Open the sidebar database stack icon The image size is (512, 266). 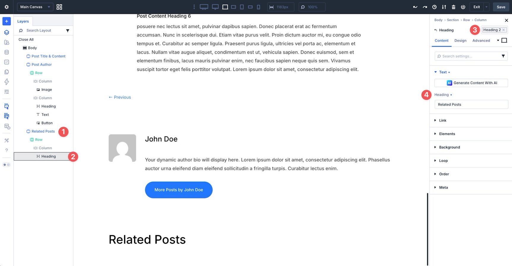coord(7,52)
